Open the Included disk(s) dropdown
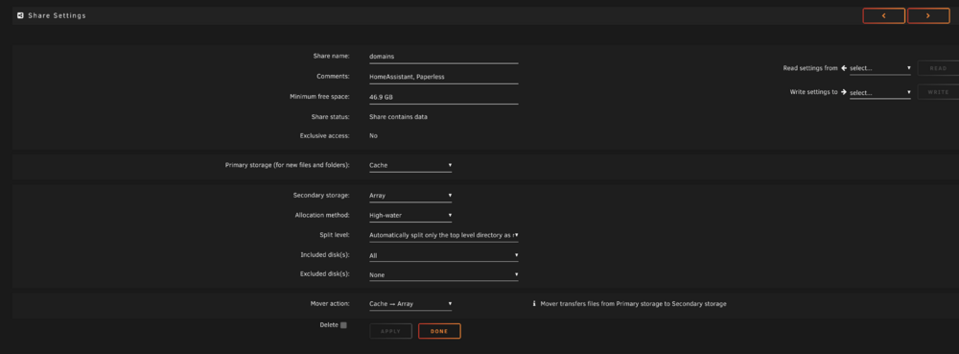Viewport: 959px width, 354px height. (443, 255)
